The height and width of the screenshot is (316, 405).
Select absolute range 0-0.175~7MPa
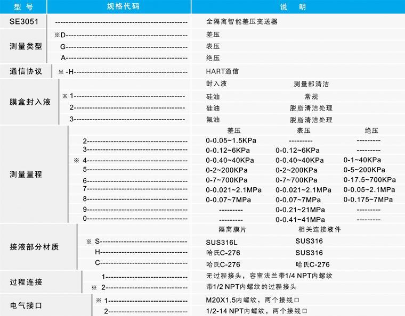click(368, 199)
